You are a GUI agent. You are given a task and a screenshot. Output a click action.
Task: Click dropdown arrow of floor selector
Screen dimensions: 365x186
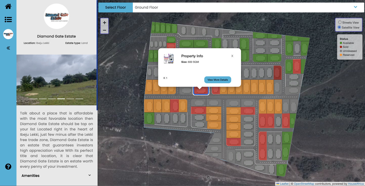click(x=355, y=7)
